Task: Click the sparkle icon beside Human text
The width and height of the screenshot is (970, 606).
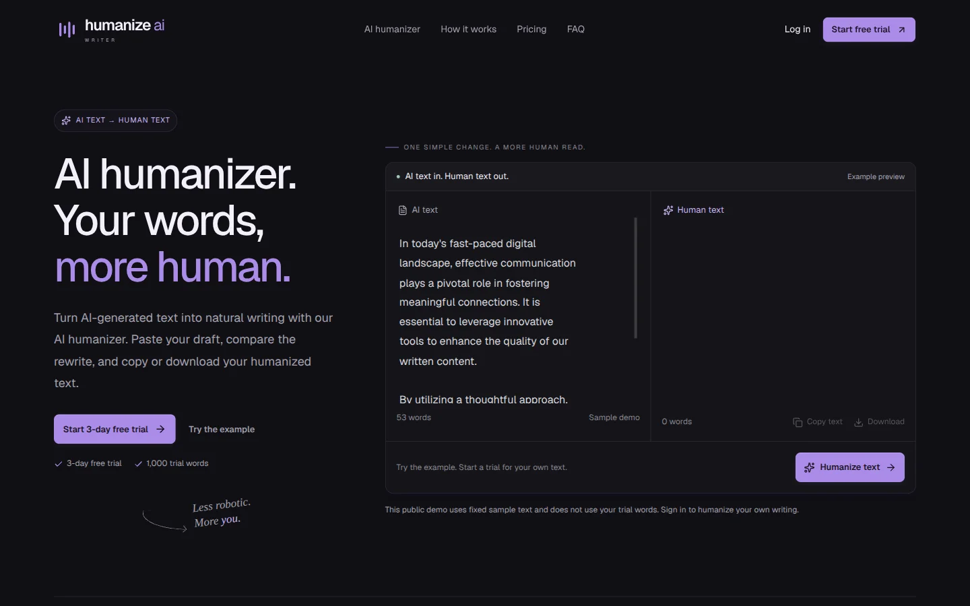Action: point(668,210)
